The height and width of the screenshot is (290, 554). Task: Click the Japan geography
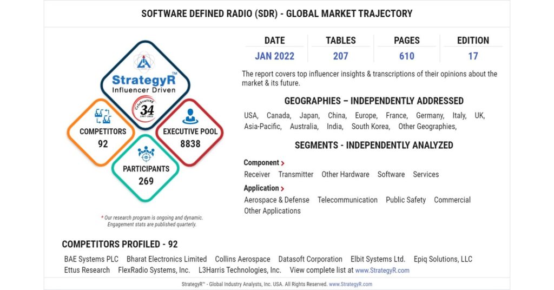[x=309, y=115]
